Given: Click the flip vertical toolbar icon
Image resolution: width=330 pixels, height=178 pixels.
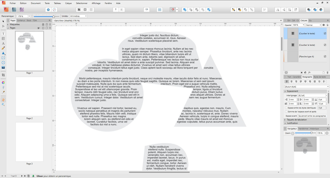Looking at the screenshot, I should click(284, 10).
